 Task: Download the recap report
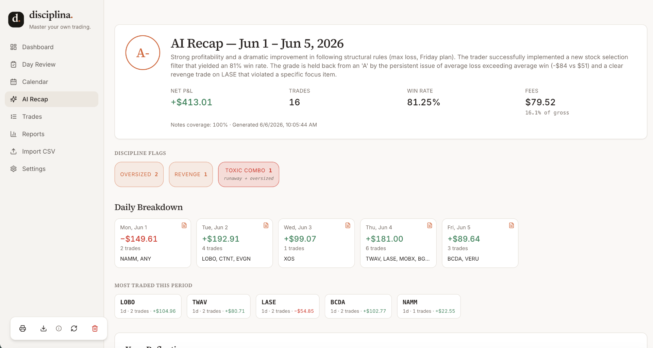click(44, 328)
